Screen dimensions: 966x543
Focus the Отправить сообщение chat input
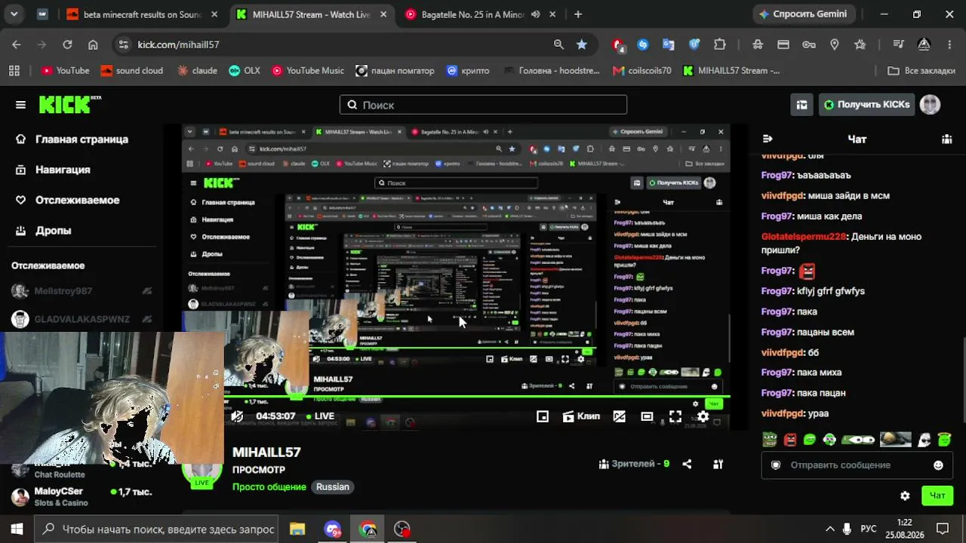click(x=857, y=465)
